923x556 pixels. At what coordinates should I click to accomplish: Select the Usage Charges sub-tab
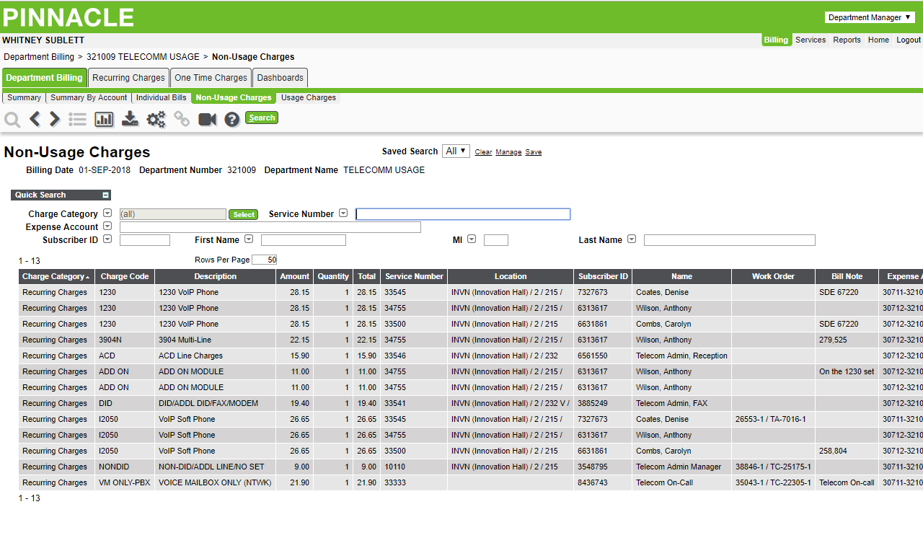[x=309, y=98]
